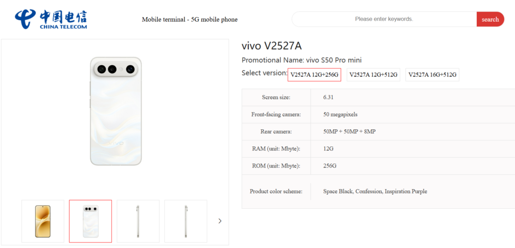
Task: Select the white back-view phone thumbnail
Action: point(91,221)
